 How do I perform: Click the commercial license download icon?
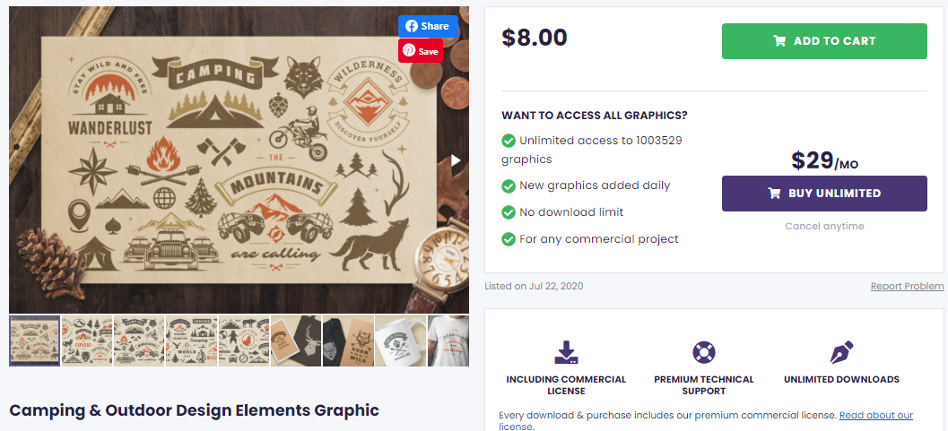coord(566,351)
